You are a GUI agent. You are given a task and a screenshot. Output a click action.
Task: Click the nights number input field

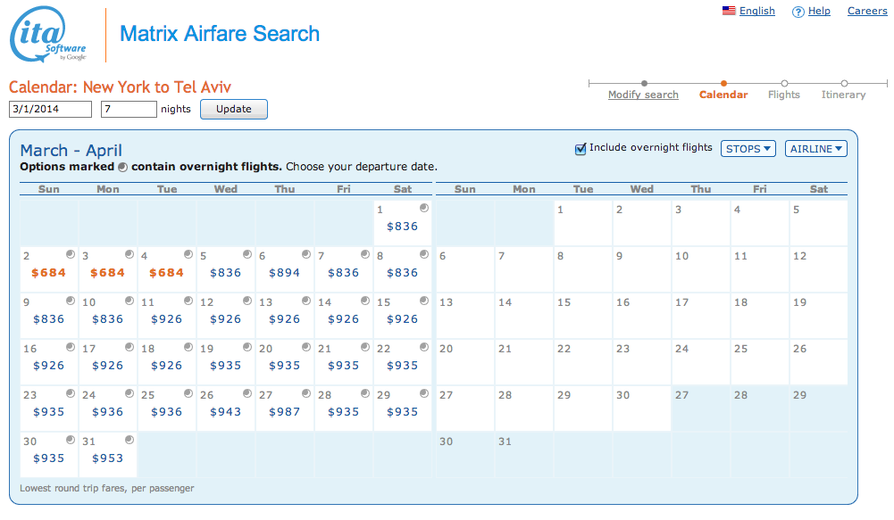click(129, 109)
